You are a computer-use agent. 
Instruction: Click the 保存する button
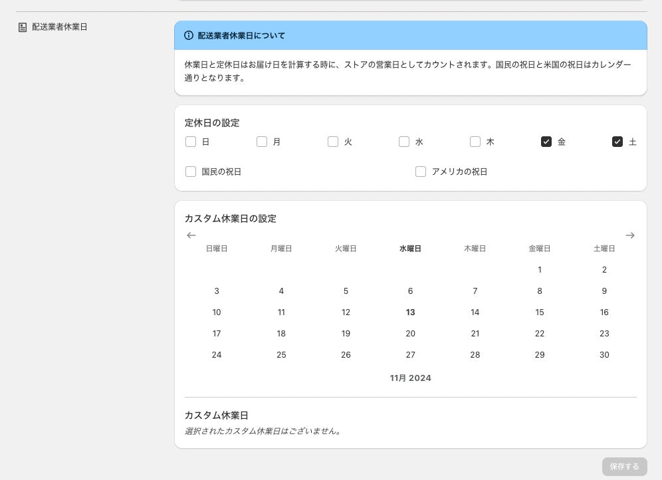tap(624, 467)
